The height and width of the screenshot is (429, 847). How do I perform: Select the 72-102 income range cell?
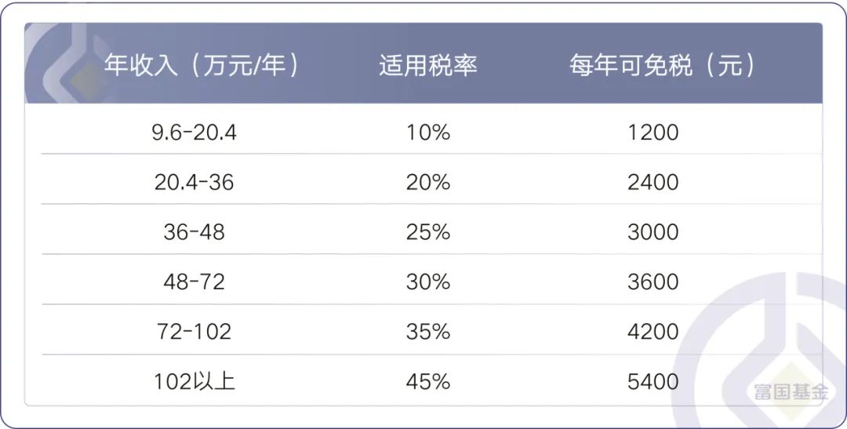(x=194, y=331)
